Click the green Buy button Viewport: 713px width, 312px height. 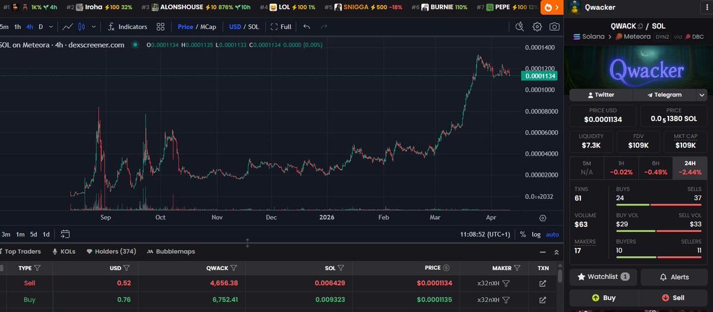click(x=604, y=298)
